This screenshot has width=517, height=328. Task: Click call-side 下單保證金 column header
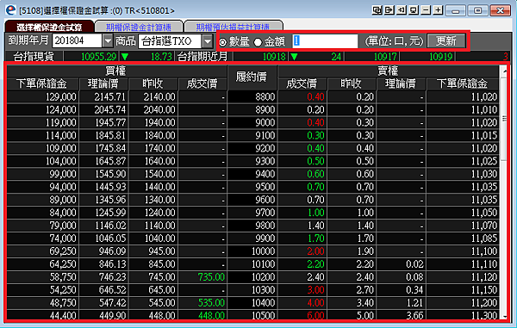pos(42,84)
